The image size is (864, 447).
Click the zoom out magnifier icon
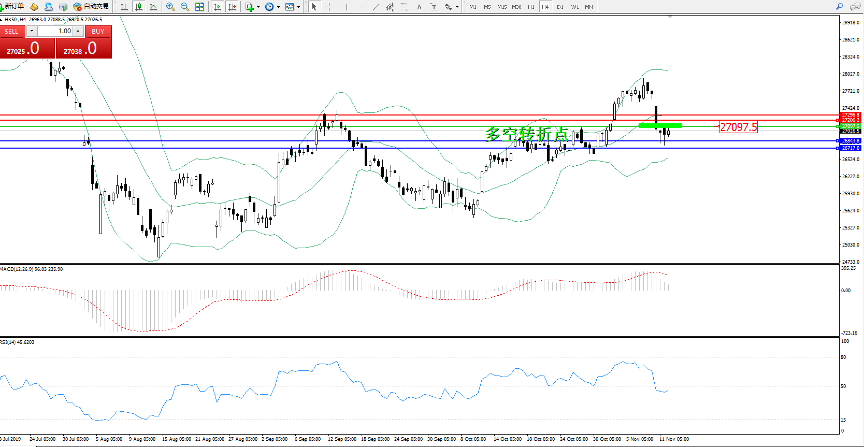click(x=185, y=7)
